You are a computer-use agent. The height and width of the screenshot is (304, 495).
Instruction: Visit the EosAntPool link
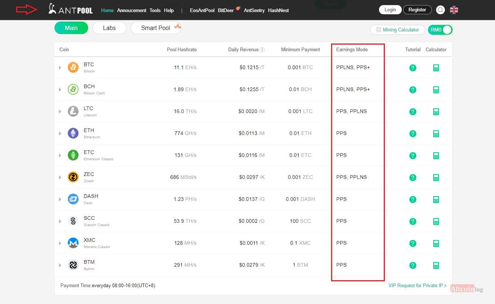(202, 10)
